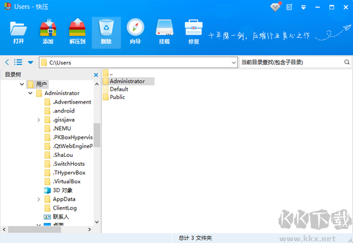The height and width of the screenshot is (243, 353).
Task: Click tree horizontal scrollbar left arrow
Action: coord(4,230)
